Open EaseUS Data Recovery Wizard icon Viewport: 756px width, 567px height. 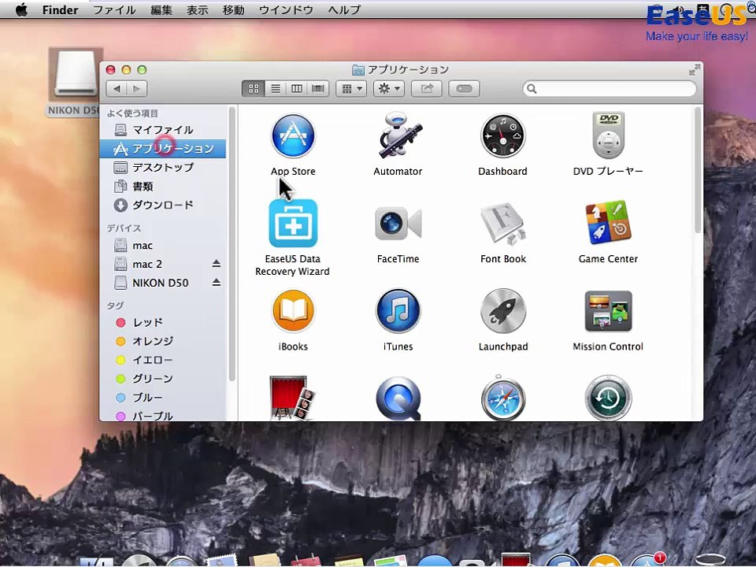293,223
